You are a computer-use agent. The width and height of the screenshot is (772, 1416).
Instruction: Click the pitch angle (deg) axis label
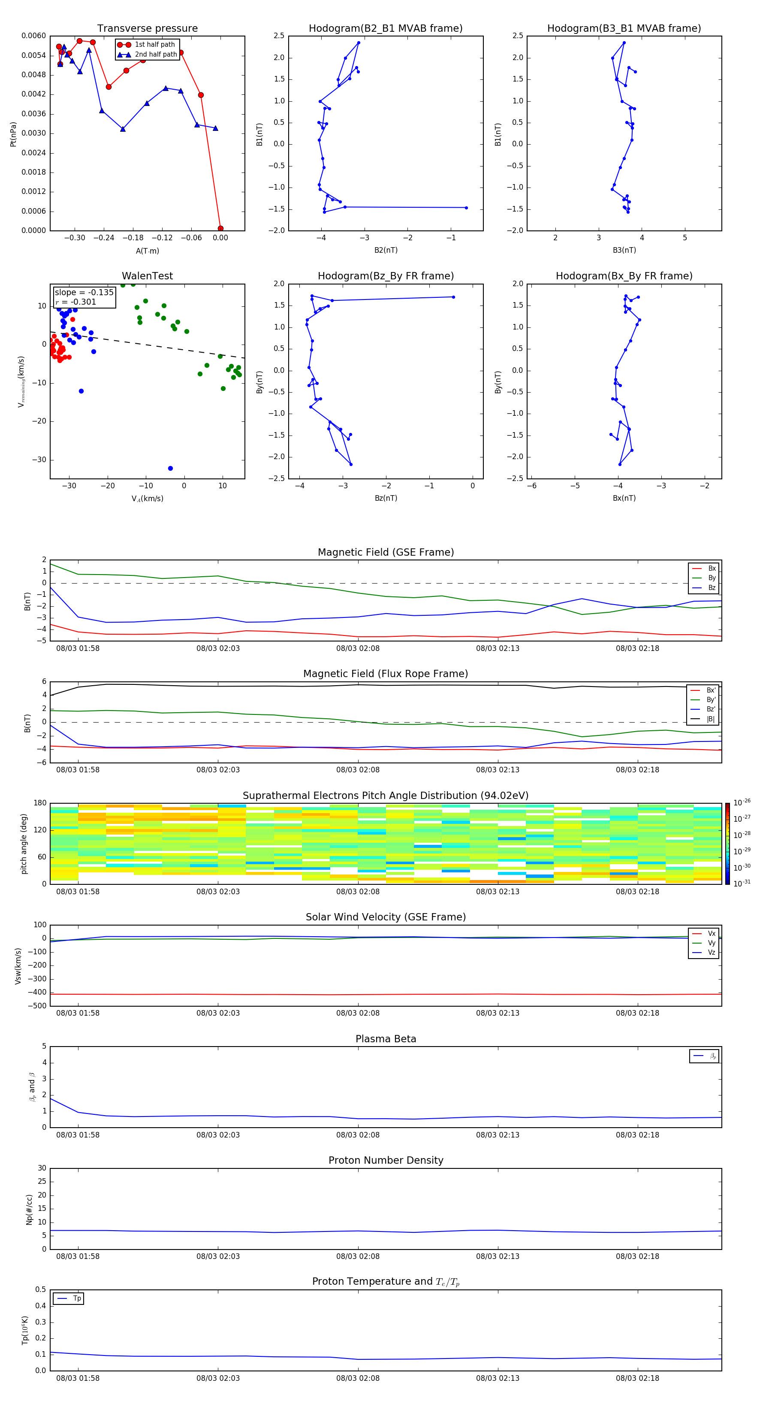point(24,844)
